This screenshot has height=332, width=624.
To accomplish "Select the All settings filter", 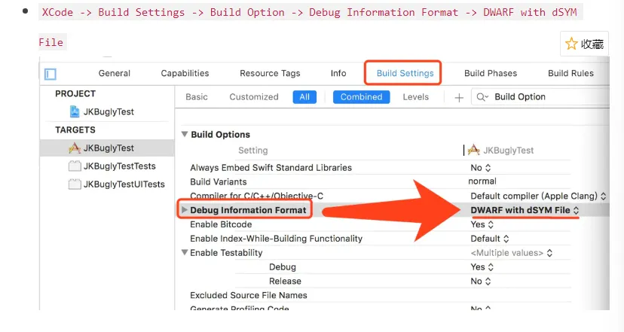I will pyautogui.click(x=304, y=97).
